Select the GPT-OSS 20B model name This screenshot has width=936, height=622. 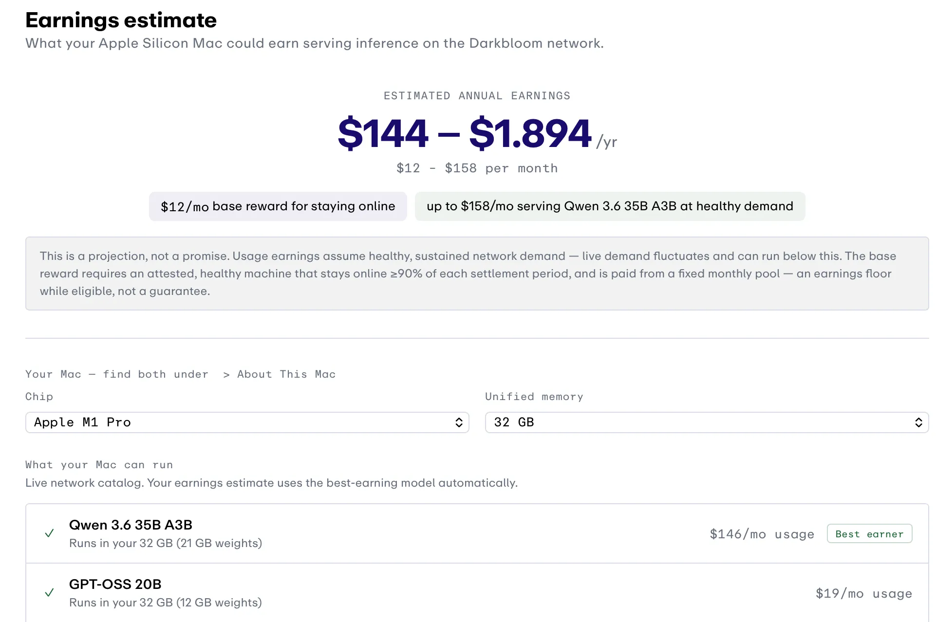tap(115, 584)
